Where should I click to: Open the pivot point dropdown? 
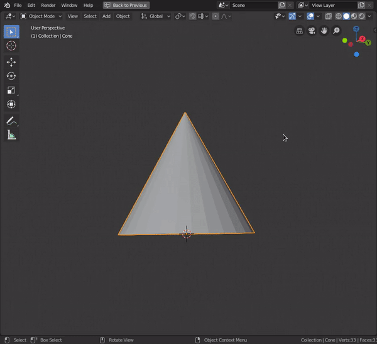pyautogui.click(x=180, y=16)
